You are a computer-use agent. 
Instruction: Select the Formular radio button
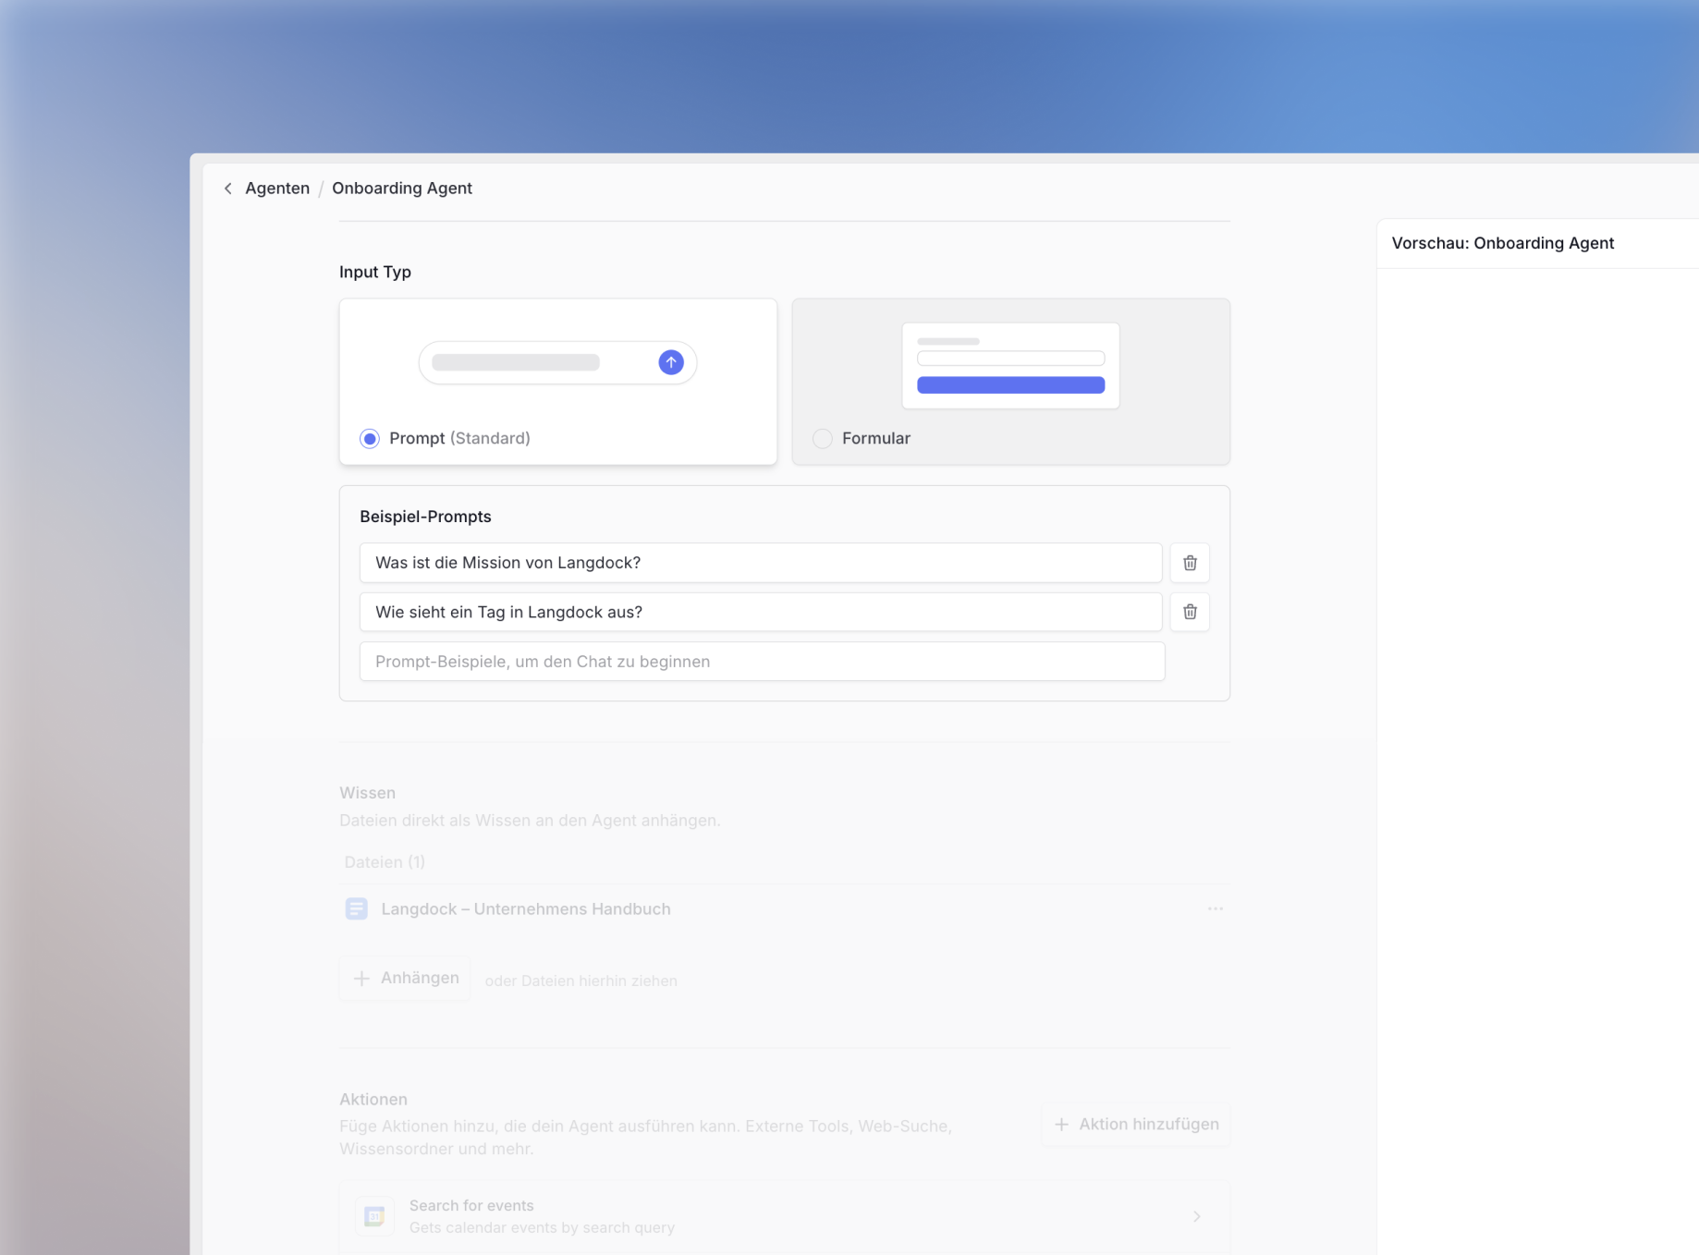823,438
